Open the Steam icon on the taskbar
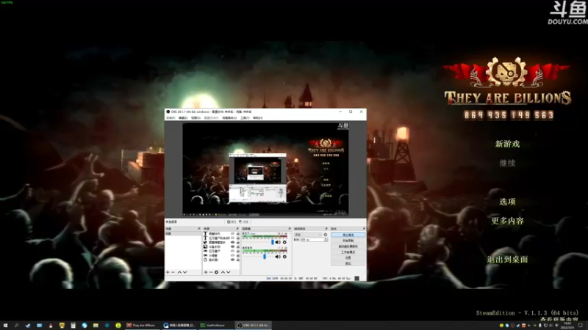The height and width of the screenshot is (330, 588). (28, 325)
